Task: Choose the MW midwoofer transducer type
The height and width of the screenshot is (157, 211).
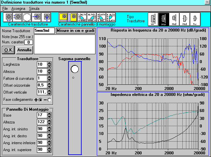Action: (x=164, y=19)
